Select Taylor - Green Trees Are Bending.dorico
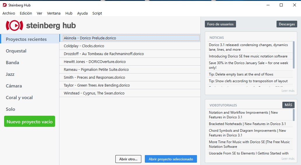Screen dimensions: 301x165 point(130,85)
